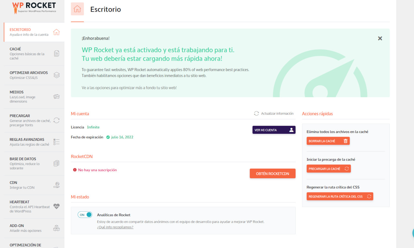The image size is (414, 248).
Task: Click the sync icon on Regenerar ruta crítica
Action: tap(369, 196)
